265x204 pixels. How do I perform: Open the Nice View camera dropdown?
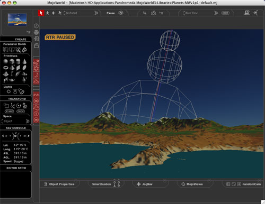(x=200, y=13)
